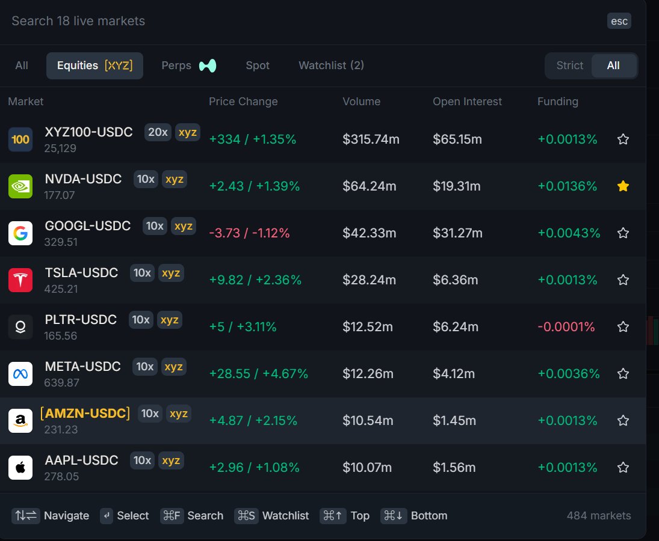Screen dimensions: 659x541
Task: Click the $1.56m open interest value
Action: pos(454,468)
